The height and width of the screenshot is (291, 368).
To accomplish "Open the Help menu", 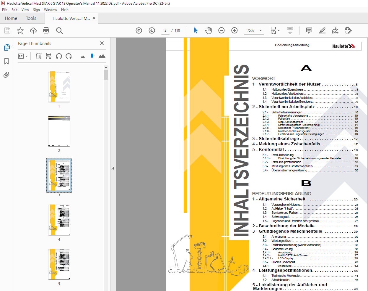I will click(x=65, y=10).
